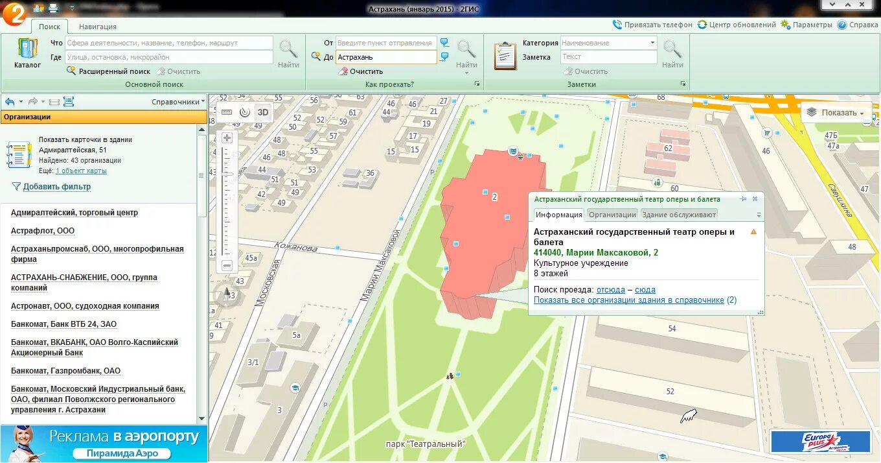Image resolution: width=881 pixels, height=463 pixels.
Task: Focus the Что search field
Action: pyautogui.click(x=168, y=43)
